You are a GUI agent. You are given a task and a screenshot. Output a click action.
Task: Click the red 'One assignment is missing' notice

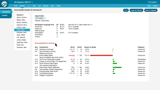[45, 43]
